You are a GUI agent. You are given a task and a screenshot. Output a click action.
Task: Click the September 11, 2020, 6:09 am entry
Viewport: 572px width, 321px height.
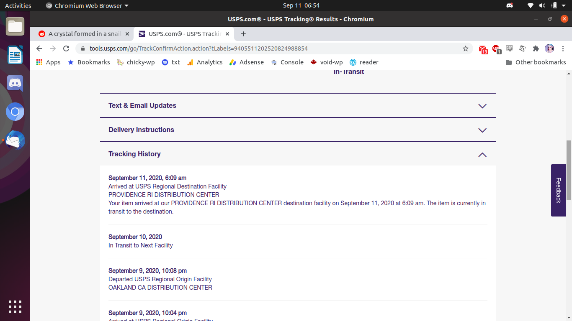click(x=147, y=178)
